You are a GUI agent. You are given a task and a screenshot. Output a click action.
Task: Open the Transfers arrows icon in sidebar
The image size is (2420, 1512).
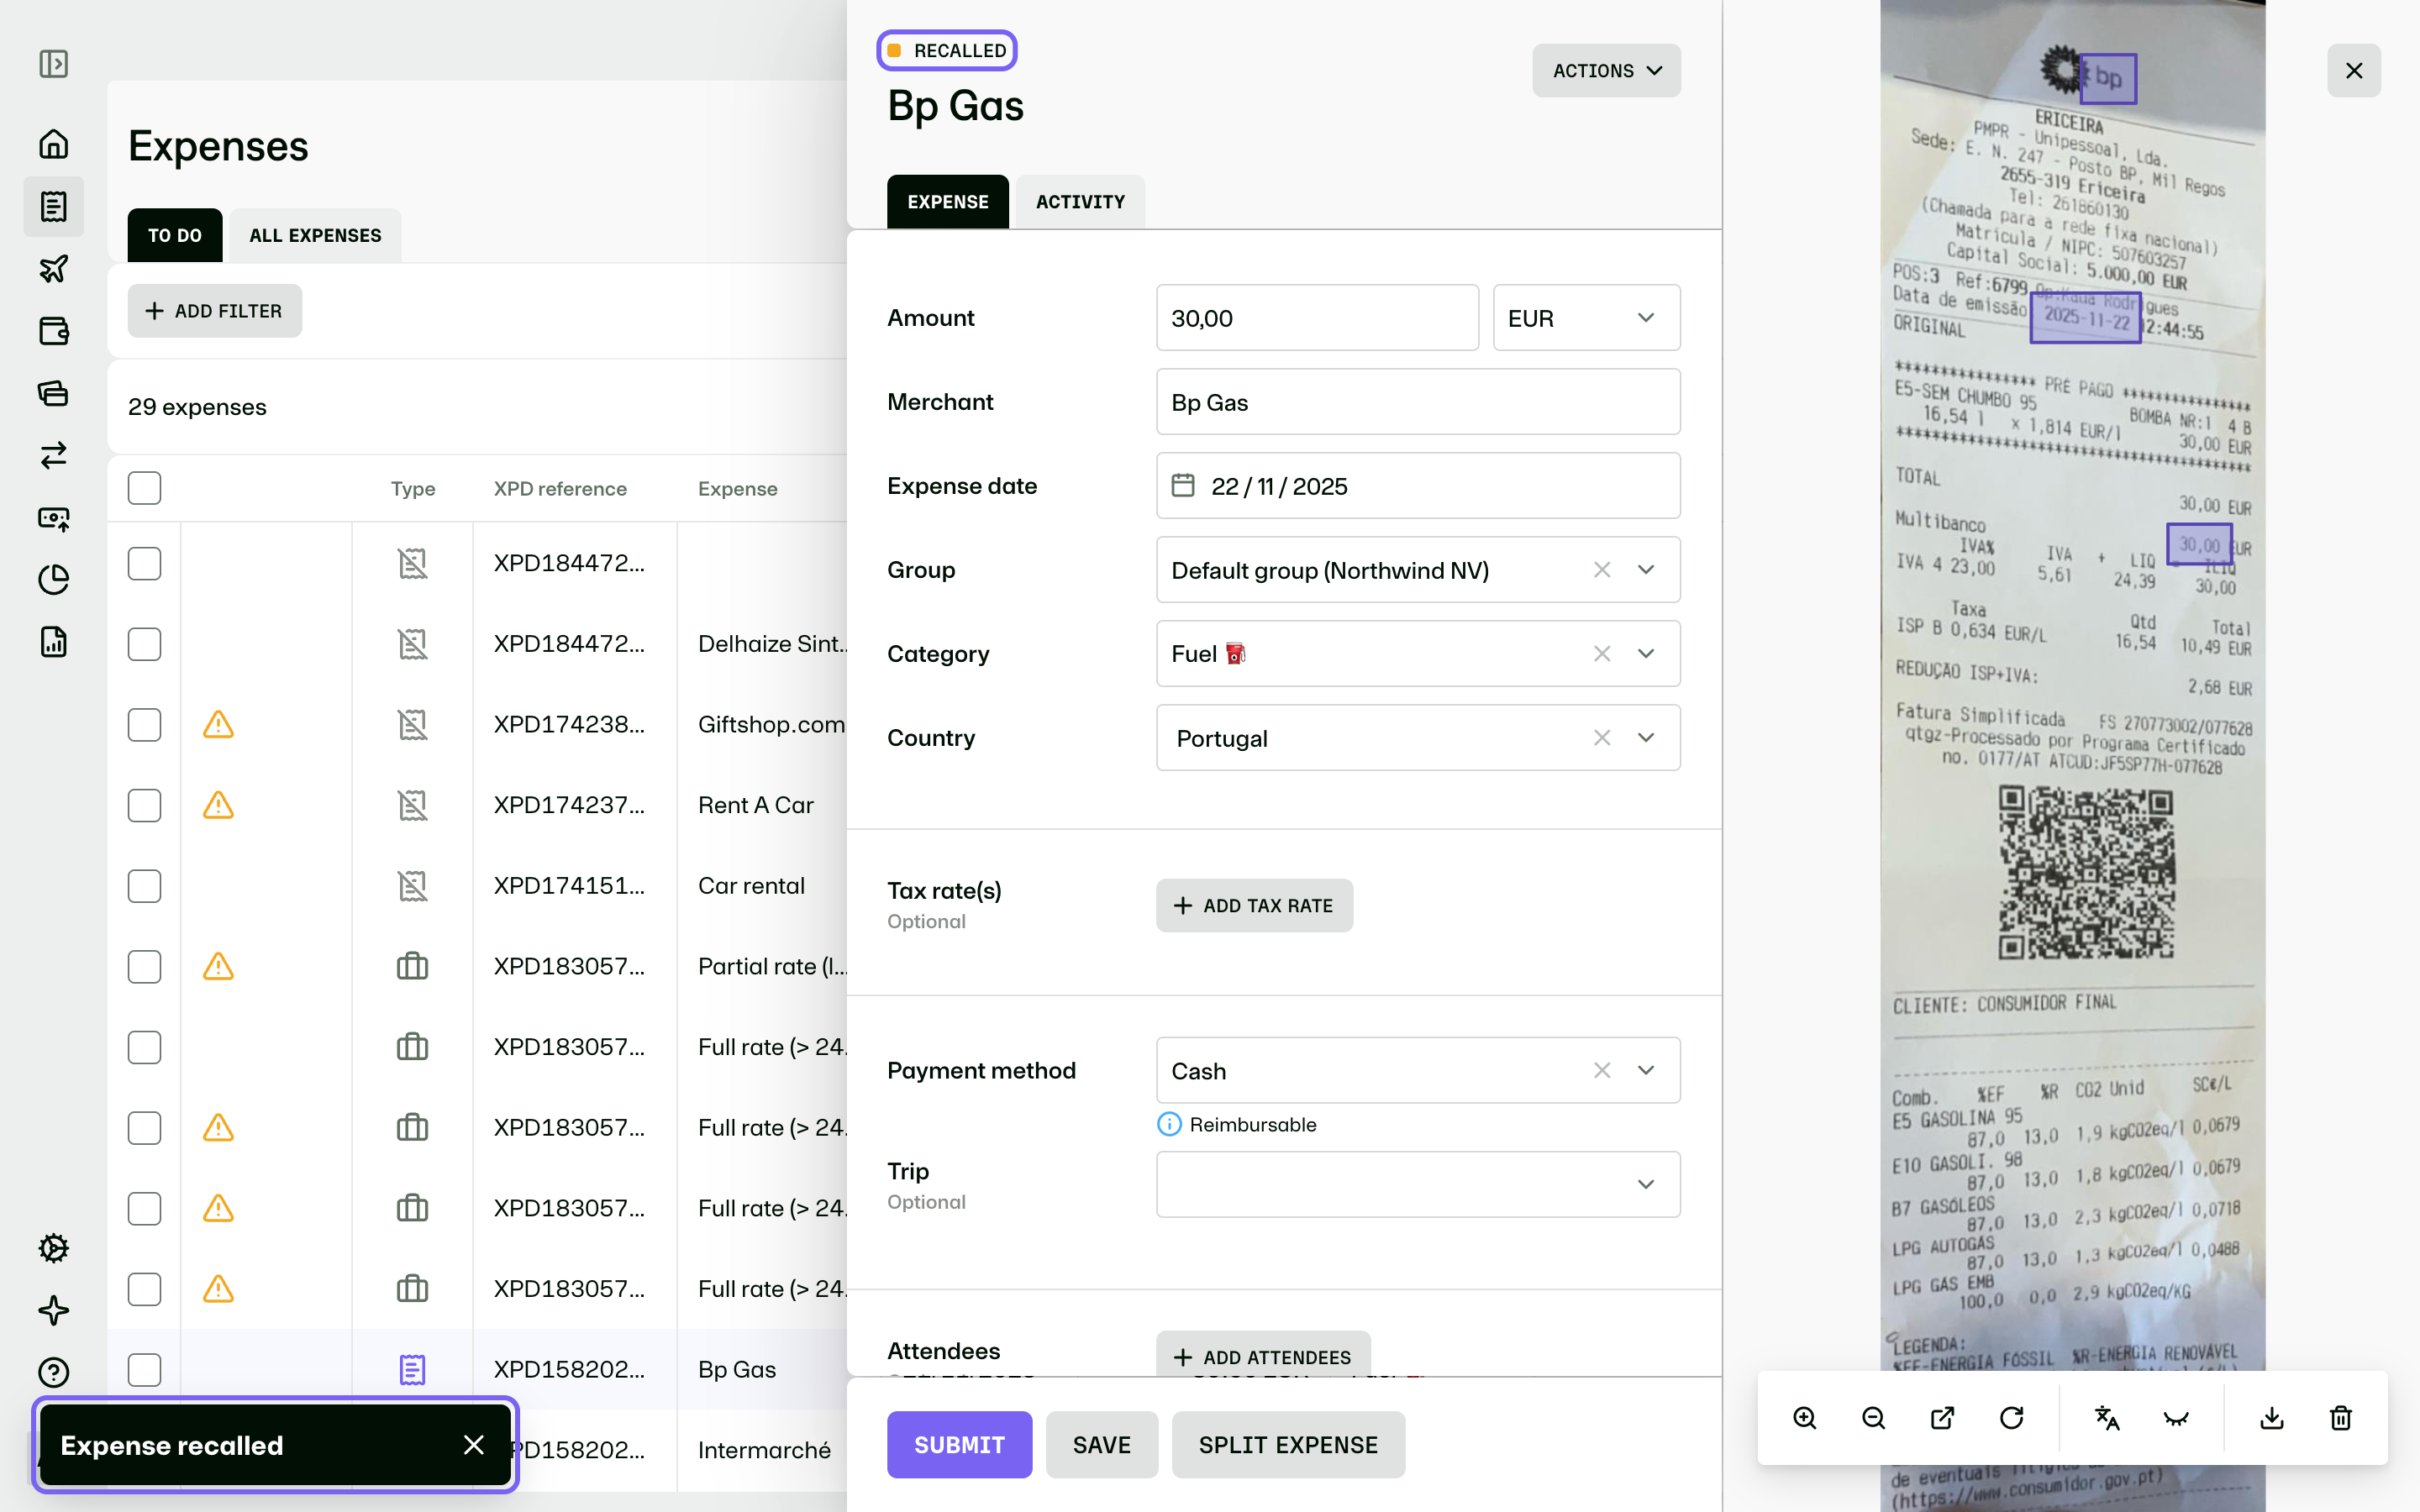pos(54,455)
